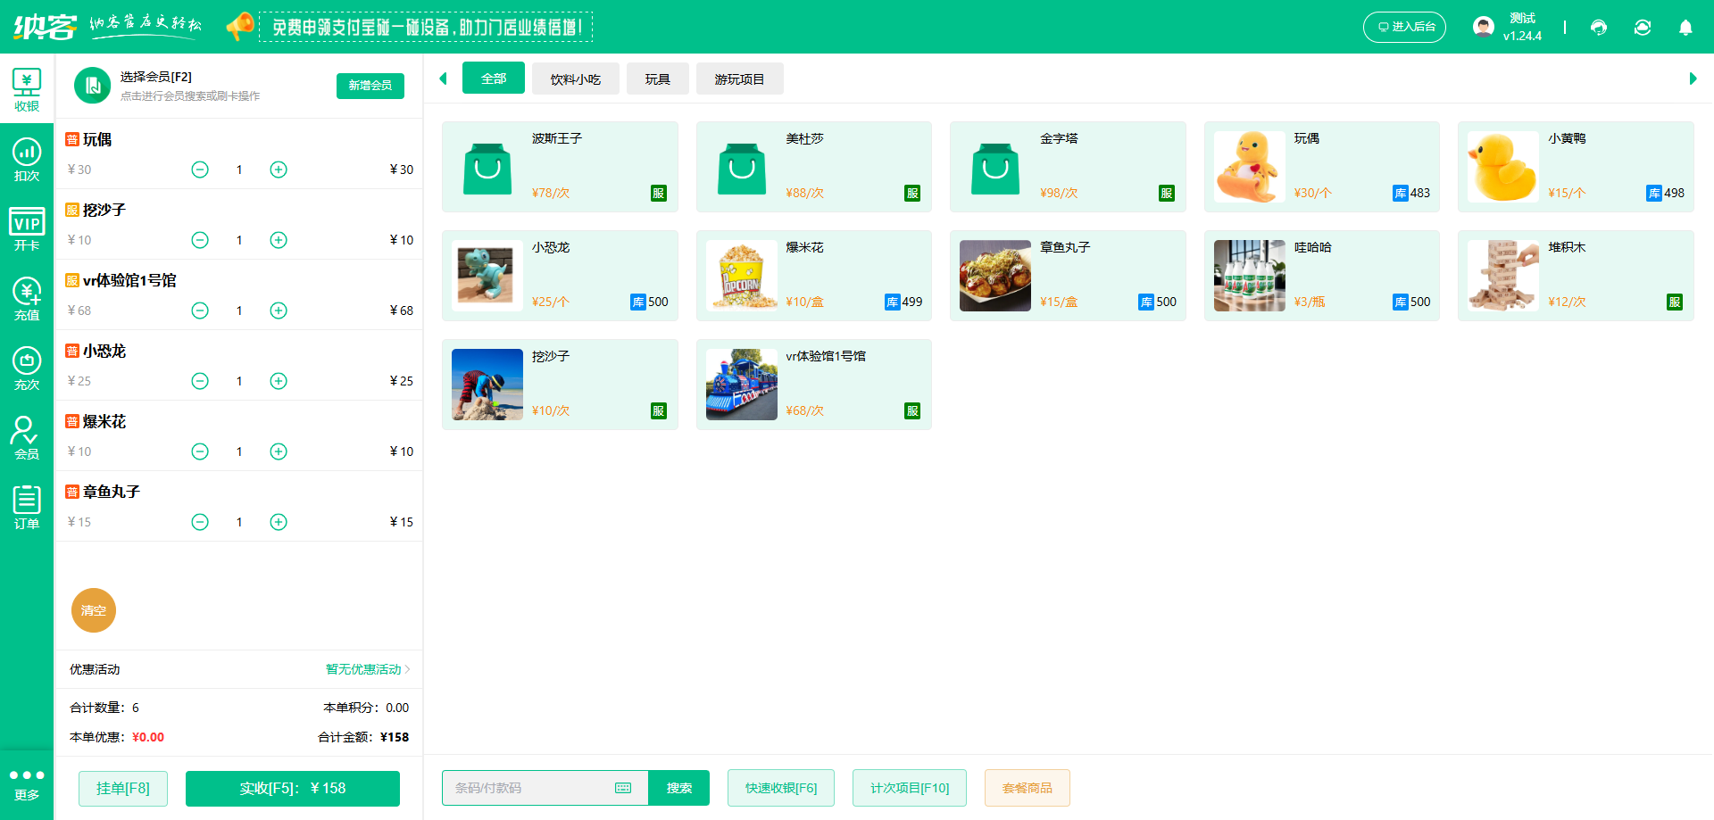Image resolution: width=1714 pixels, height=820 pixels.
Task: Click the 进入后台 button
Action: pos(1404,27)
